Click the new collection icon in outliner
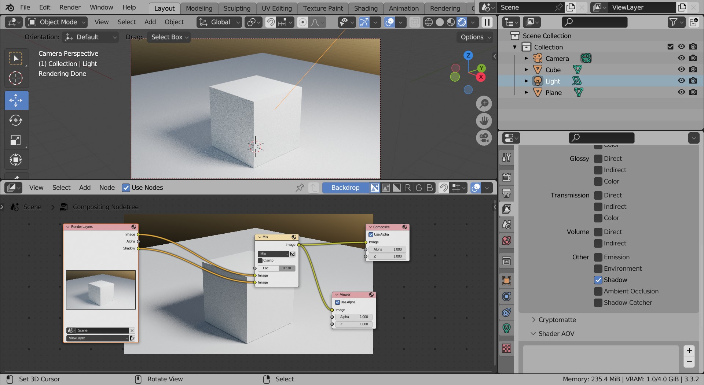 [x=694, y=22]
